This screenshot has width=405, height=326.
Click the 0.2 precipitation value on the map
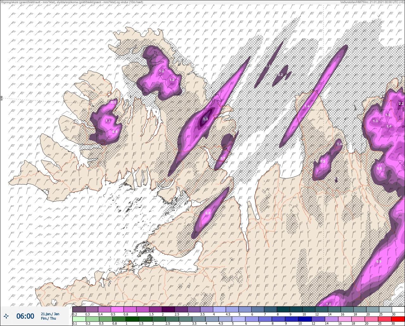(x=280, y=75)
